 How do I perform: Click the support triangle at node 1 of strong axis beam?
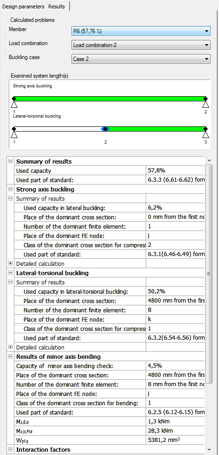14,105
